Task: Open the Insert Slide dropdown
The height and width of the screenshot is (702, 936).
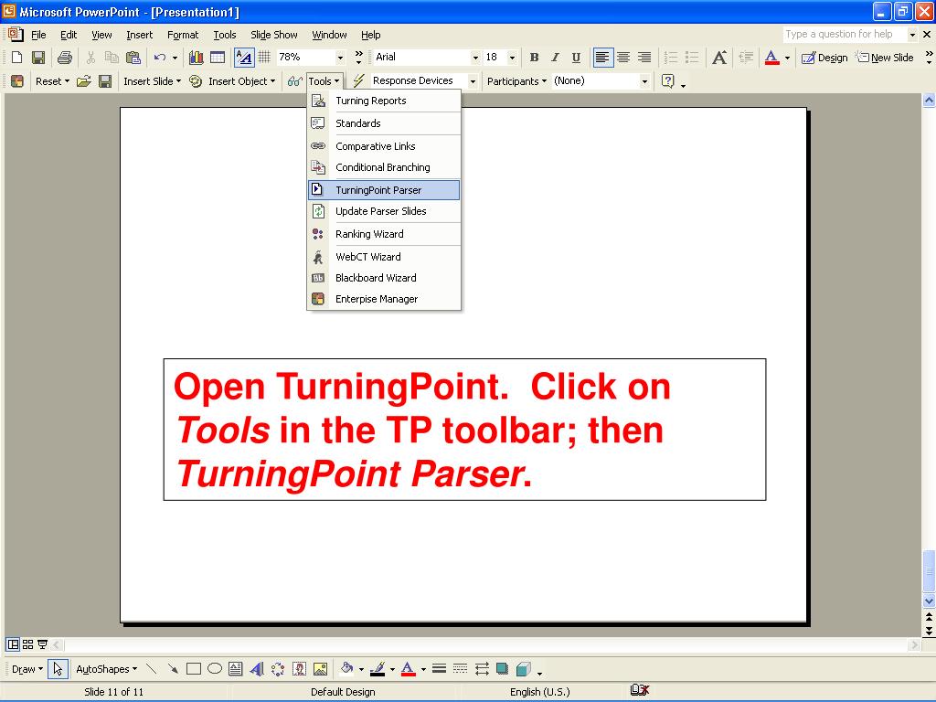Action: point(153,81)
